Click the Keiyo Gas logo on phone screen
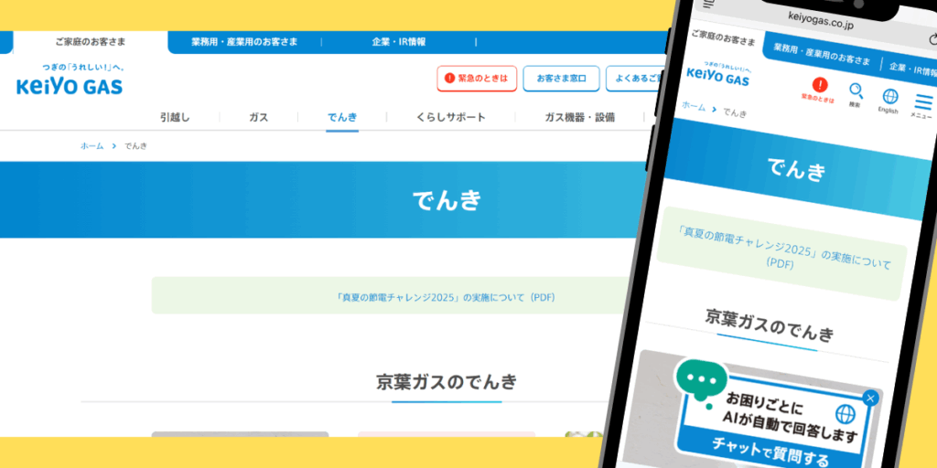Screen dimensions: 937x468 click(x=719, y=74)
